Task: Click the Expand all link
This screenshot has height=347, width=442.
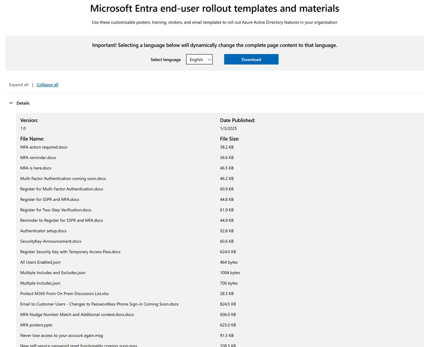Action: [x=18, y=85]
